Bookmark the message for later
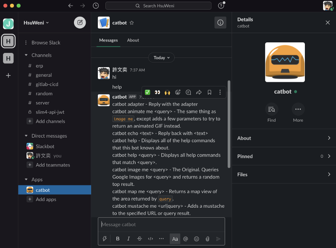336x248 pixels. pyautogui.click(x=209, y=92)
